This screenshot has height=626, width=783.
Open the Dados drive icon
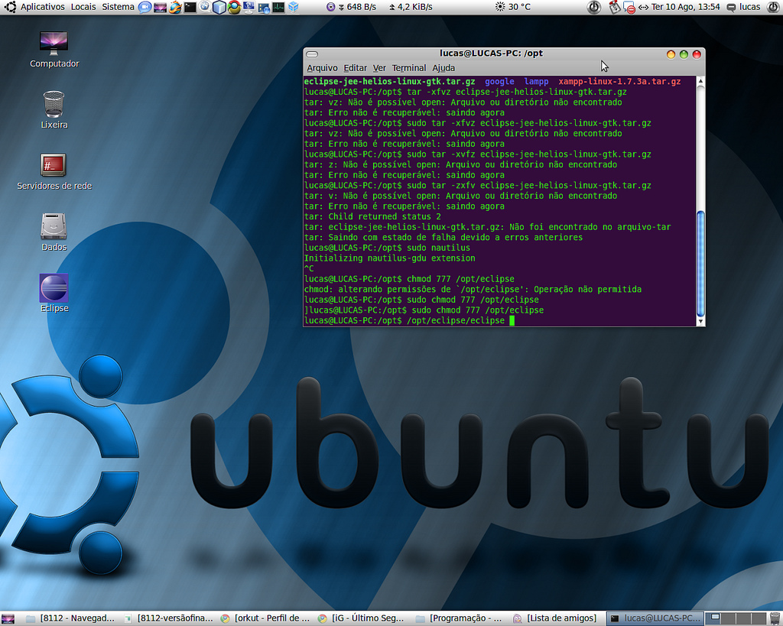pyautogui.click(x=54, y=232)
